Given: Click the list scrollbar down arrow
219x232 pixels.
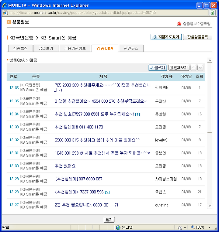Looking at the screenshot, I should pyautogui.click(x=210, y=206).
